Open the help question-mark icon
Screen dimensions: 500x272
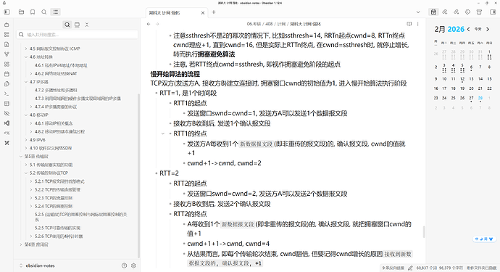[x=124, y=265]
